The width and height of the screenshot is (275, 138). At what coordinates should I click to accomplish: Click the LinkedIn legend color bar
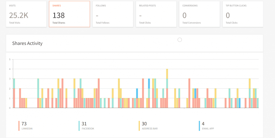(x=19, y=126)
